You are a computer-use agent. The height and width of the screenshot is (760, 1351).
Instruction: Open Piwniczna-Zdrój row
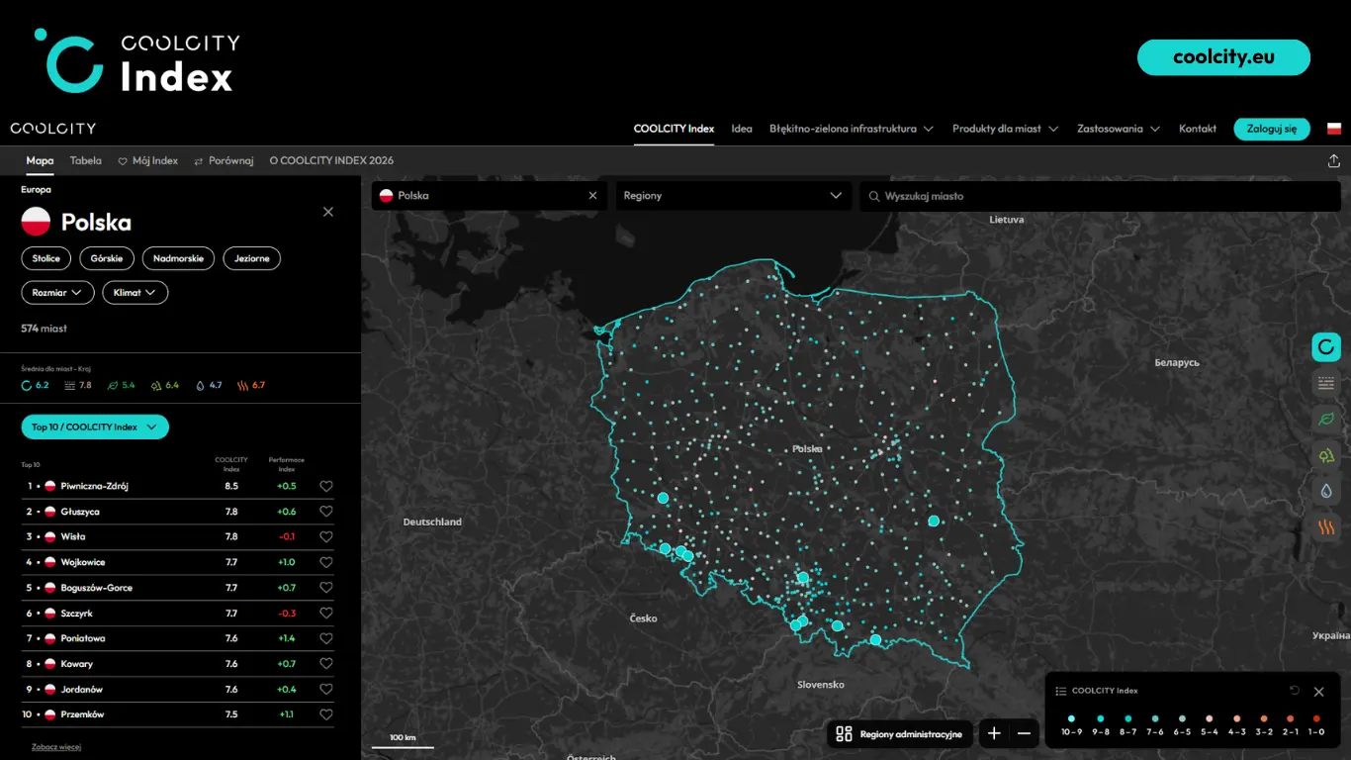coord(178,486)
